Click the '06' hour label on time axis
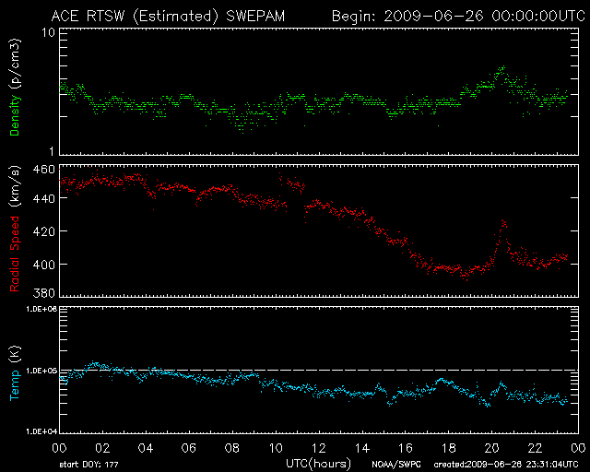The height and width of the screenshot is (472, 590). [189, 448]
